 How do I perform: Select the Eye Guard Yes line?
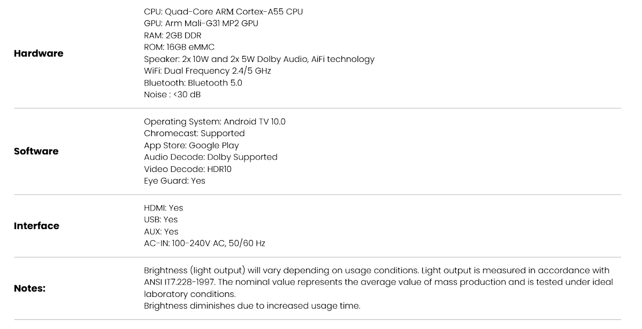(x=174, y=181)
